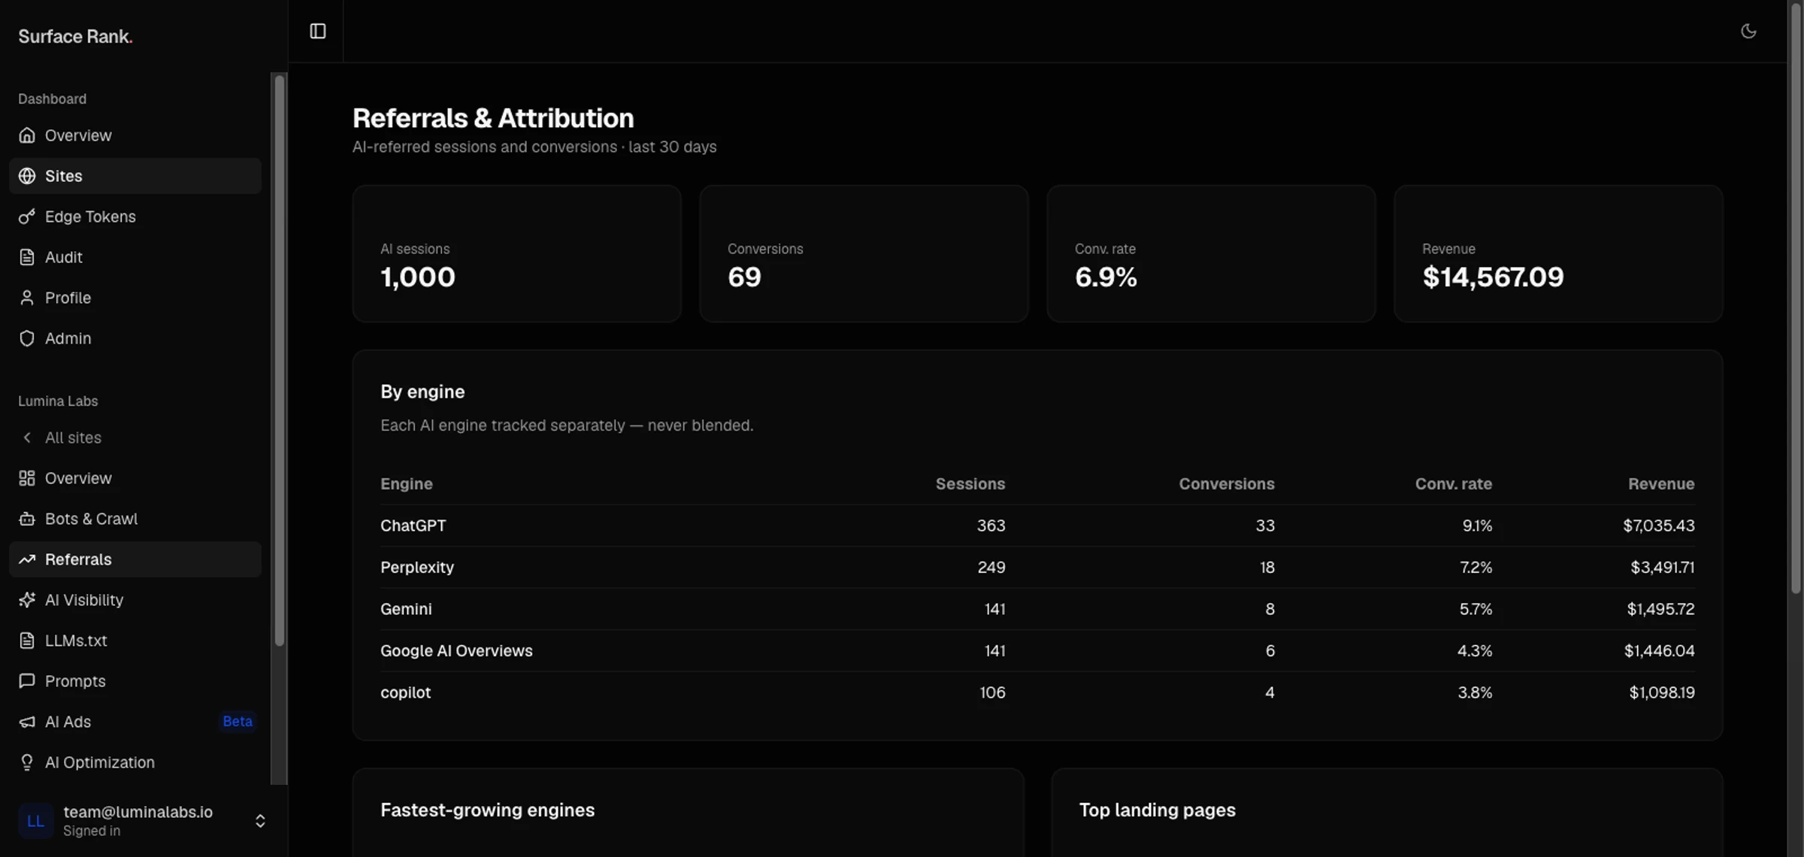The width and height of the screenshot is (1804, 857).
Task: Open the Audit page
Action: 135,257
